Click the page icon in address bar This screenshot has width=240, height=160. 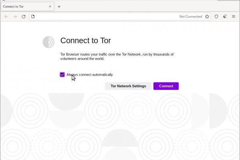click(33, 16)
